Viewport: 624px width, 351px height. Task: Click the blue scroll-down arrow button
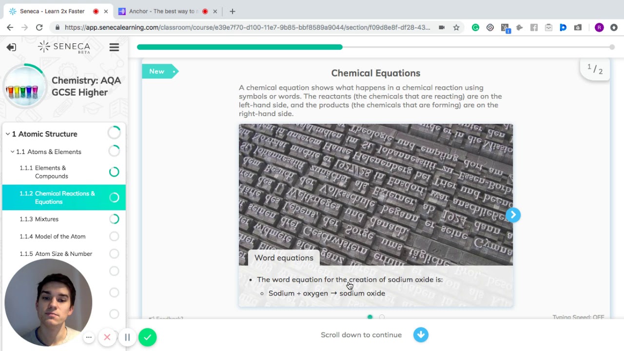(x=421, y=335)
